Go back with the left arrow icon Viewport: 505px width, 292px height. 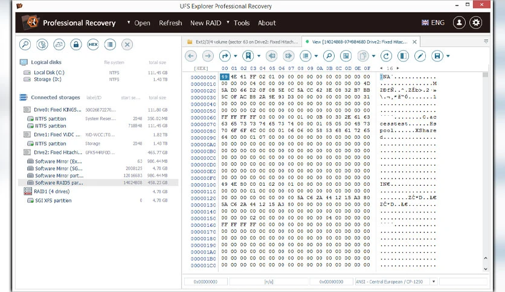191,56
